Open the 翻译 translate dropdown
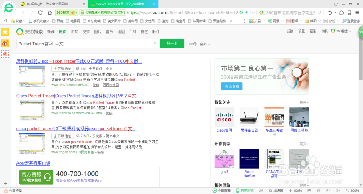The height and width of the screenshot is (194, 363). pos(294,21)
